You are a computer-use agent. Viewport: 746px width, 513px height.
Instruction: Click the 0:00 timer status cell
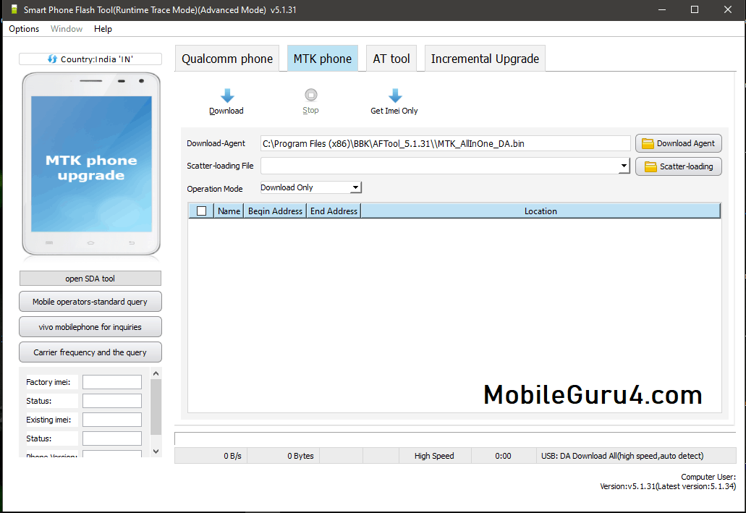[504, 456]
